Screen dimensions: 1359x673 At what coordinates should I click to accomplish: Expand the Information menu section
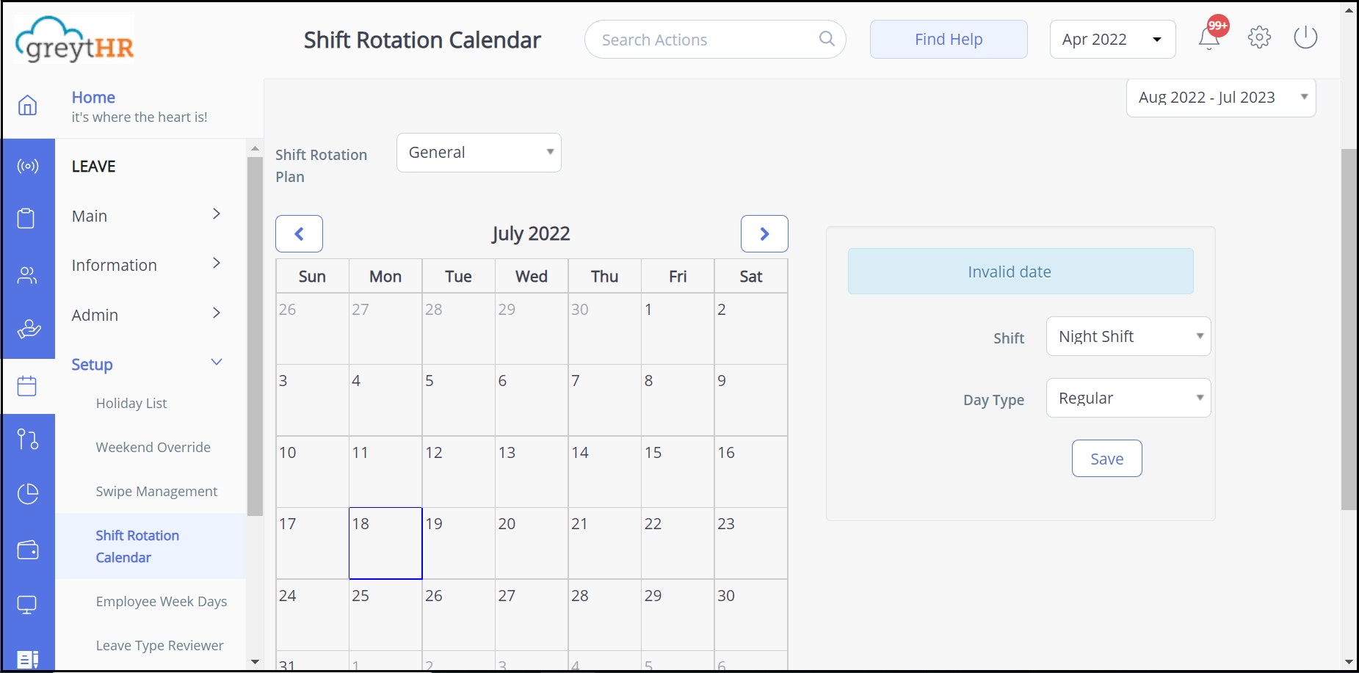[146, 265]
